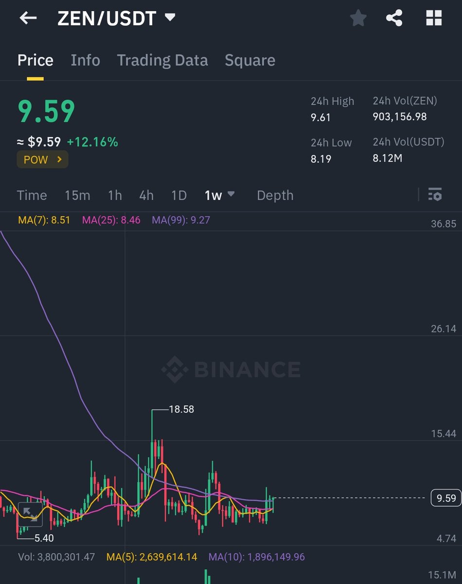Open the grid layout icon
Viewport: 462px width, 584px height.
click(x=434, y=18)
